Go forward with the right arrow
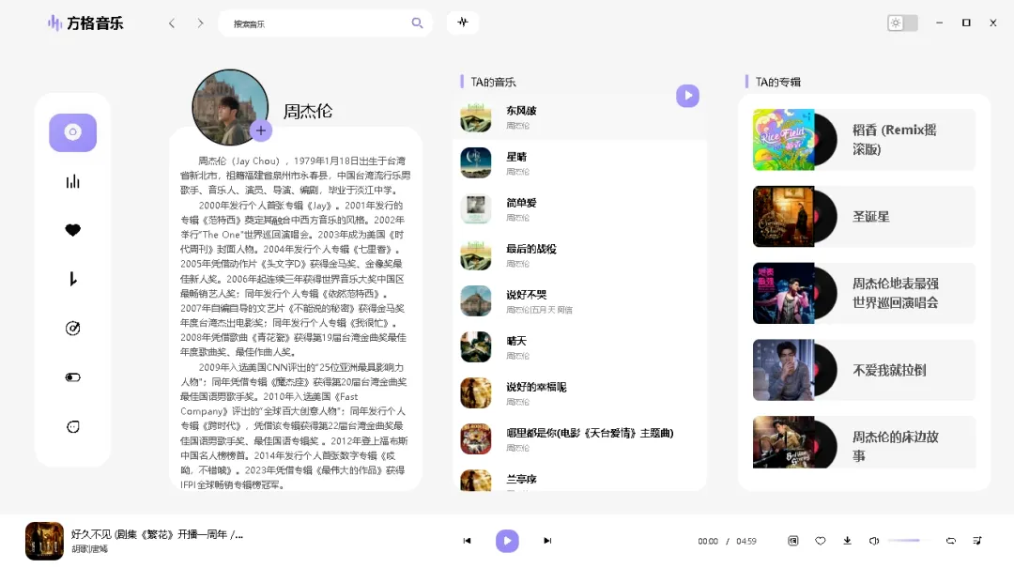Viewport: 1014px width, 568px height. coord(201,23)
